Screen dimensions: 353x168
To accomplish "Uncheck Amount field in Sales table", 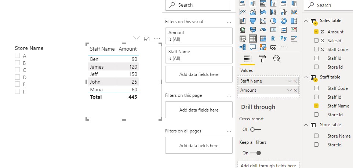I will click(316, 32).
